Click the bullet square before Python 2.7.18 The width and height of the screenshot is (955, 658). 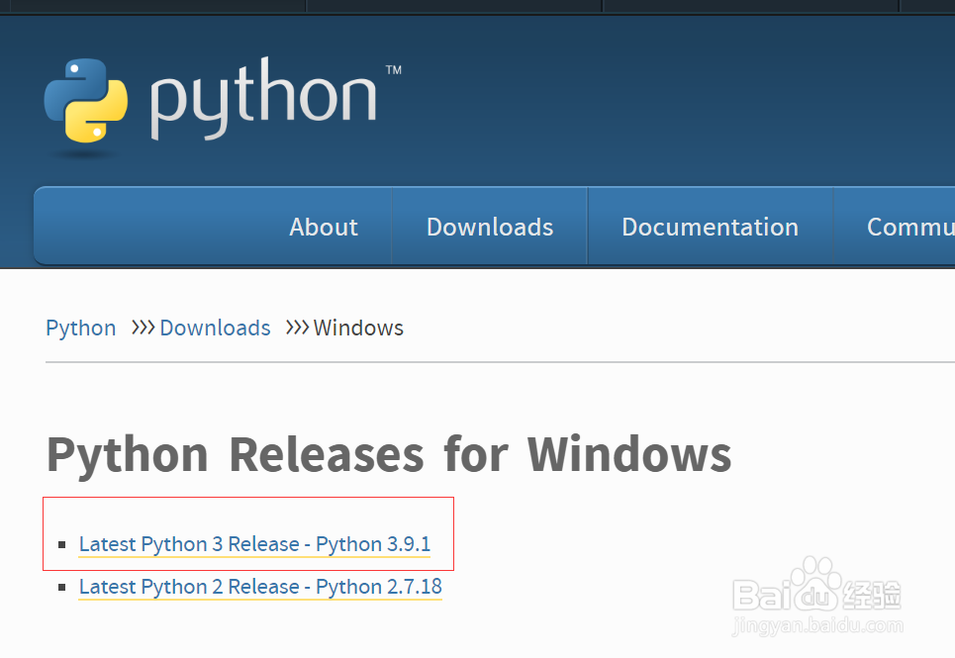(63, 587)
